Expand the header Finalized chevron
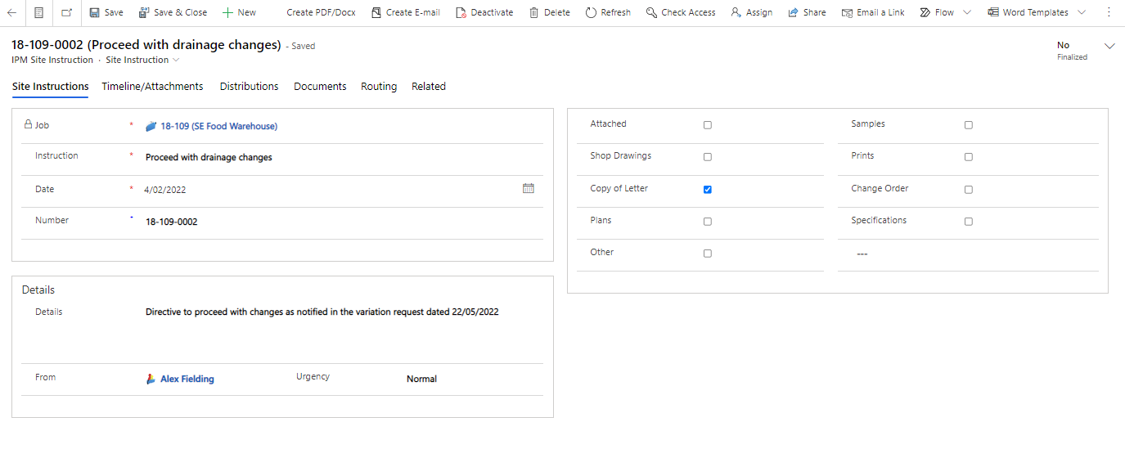Viewport: 1125px width, 449px height. pyautogui.click(x=1109, y=47)
